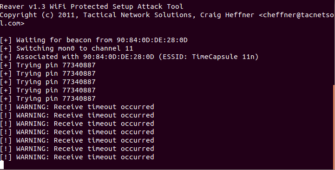Click the last 'Trying pin 77340887' line

[x=48, y=98]
